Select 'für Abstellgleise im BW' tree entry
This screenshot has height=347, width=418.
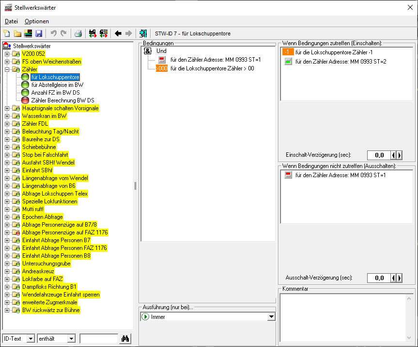coord(57,85)
